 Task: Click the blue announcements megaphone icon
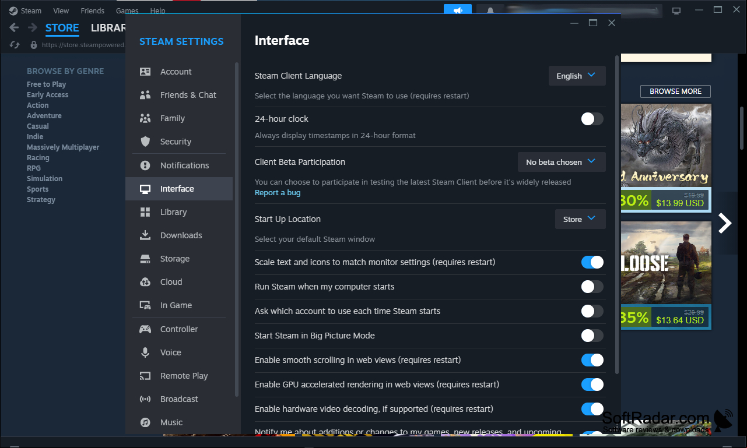pyautogui.click(x=458, y=10)
